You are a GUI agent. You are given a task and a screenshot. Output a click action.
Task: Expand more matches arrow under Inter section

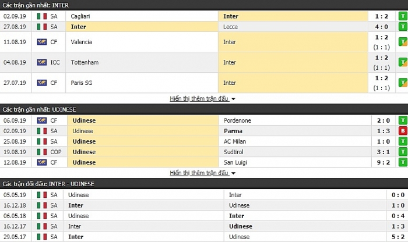tap(233, 99)
